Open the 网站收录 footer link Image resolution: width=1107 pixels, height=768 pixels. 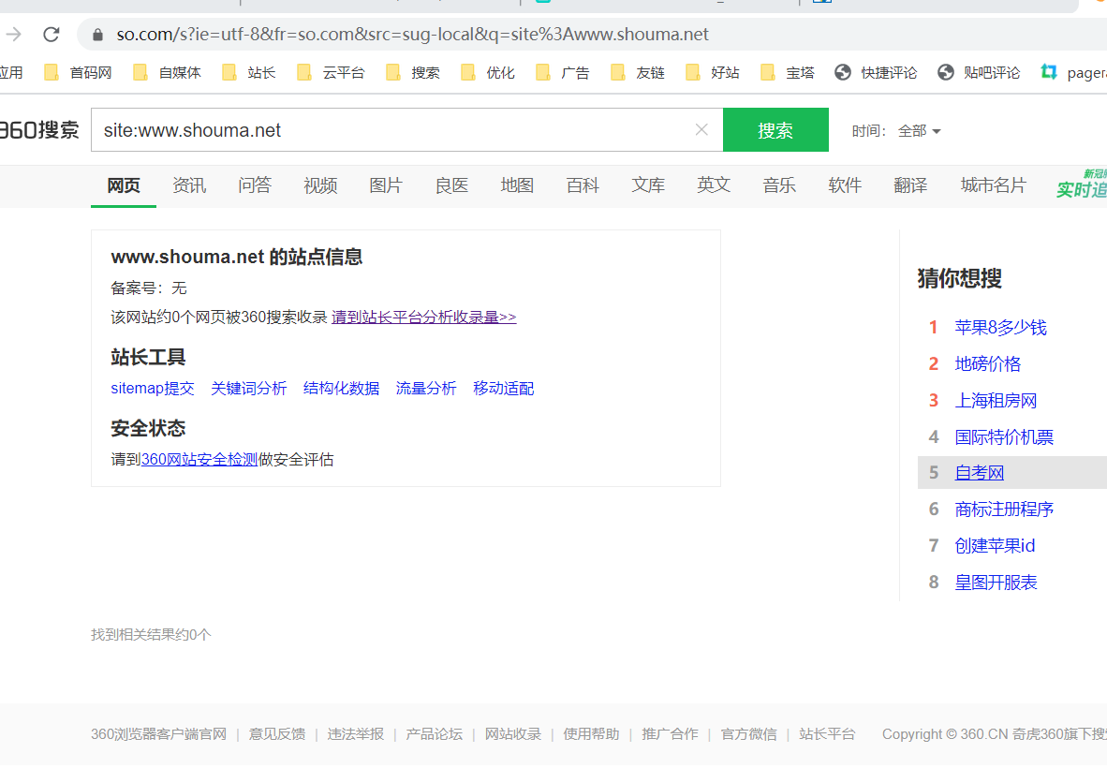[512, 734]
